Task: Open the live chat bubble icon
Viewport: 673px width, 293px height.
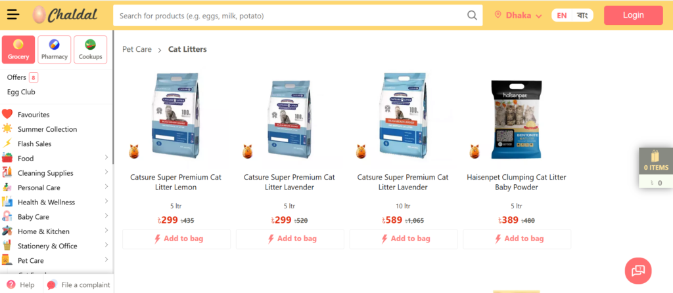Action: click(x=638, y=271)
